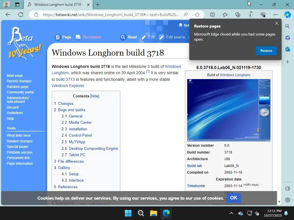Screen dimensions: 294x220
Task: Open Timebomb link in infobox
Action: coord(196,186)
